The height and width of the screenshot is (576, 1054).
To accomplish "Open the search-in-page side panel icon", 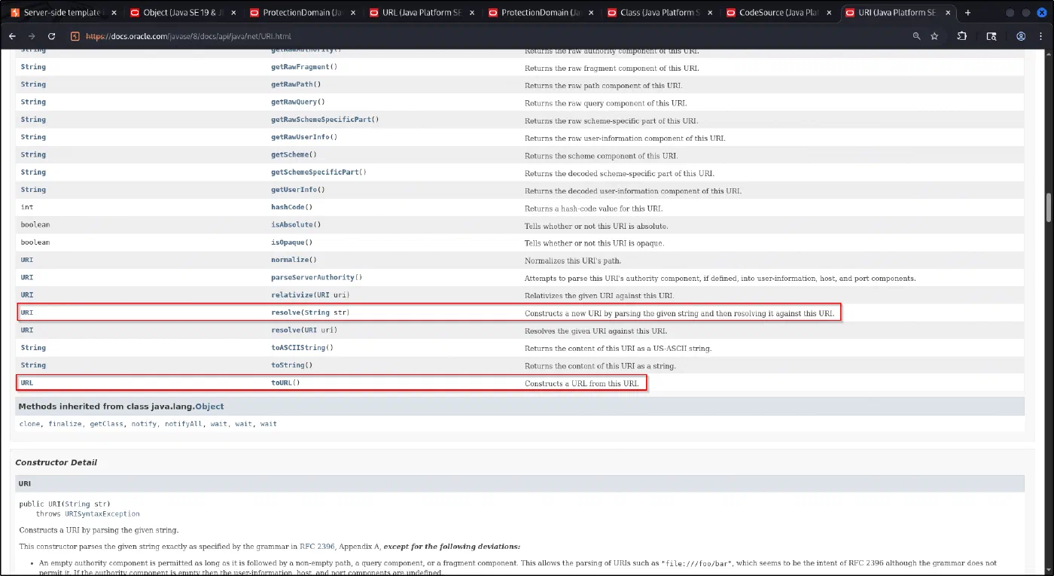I will 992,36.
